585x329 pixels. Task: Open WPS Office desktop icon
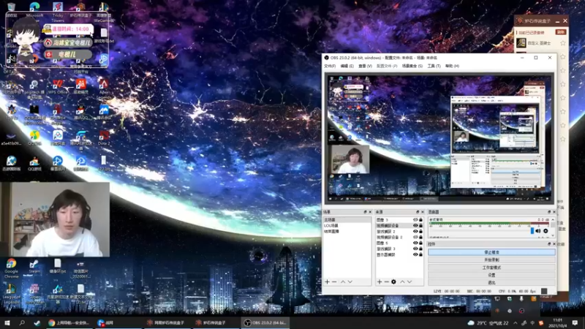58,86
